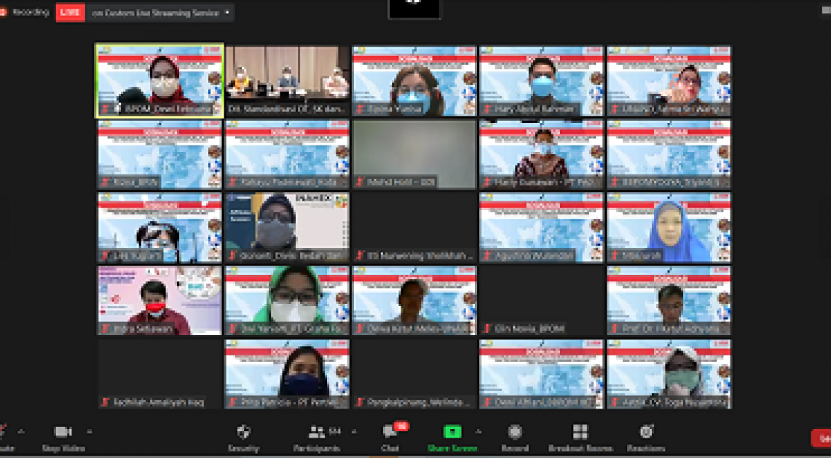Click the Gin Novia_BPOM participant tile
831x458 pixels.
click(x=541, y=300)
